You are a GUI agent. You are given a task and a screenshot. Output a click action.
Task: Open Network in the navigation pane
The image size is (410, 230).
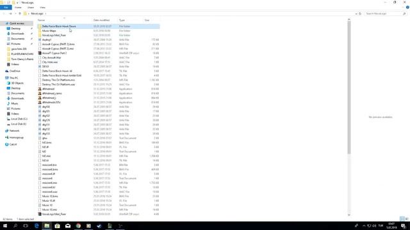tap(14, 130)
